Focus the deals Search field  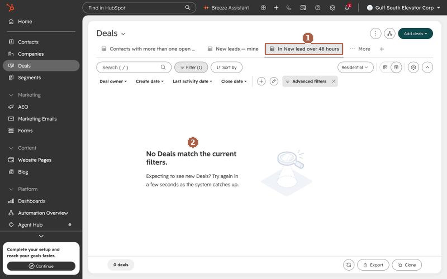tap(134, 67)
